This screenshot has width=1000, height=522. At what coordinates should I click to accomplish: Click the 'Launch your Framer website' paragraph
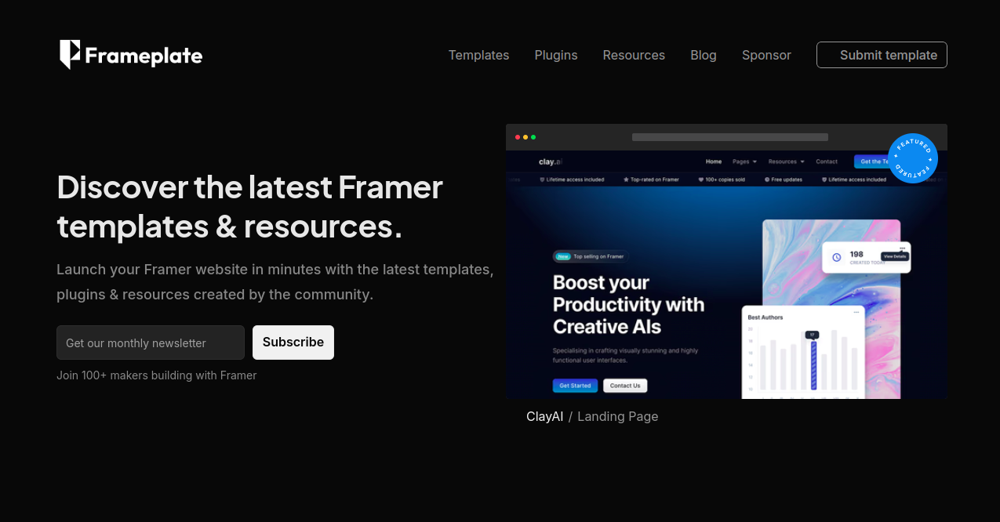(275, 282)
